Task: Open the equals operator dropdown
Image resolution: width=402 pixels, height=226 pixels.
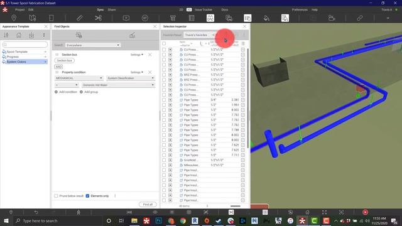Action: pyautogui.click(x=67, y=85)
